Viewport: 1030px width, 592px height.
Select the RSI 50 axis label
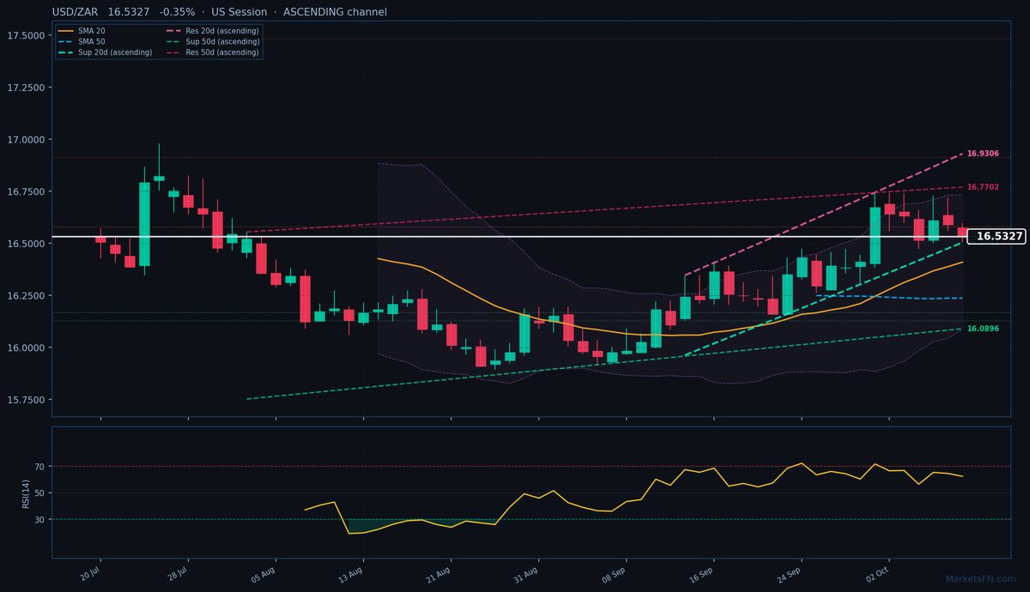(39, 493)
